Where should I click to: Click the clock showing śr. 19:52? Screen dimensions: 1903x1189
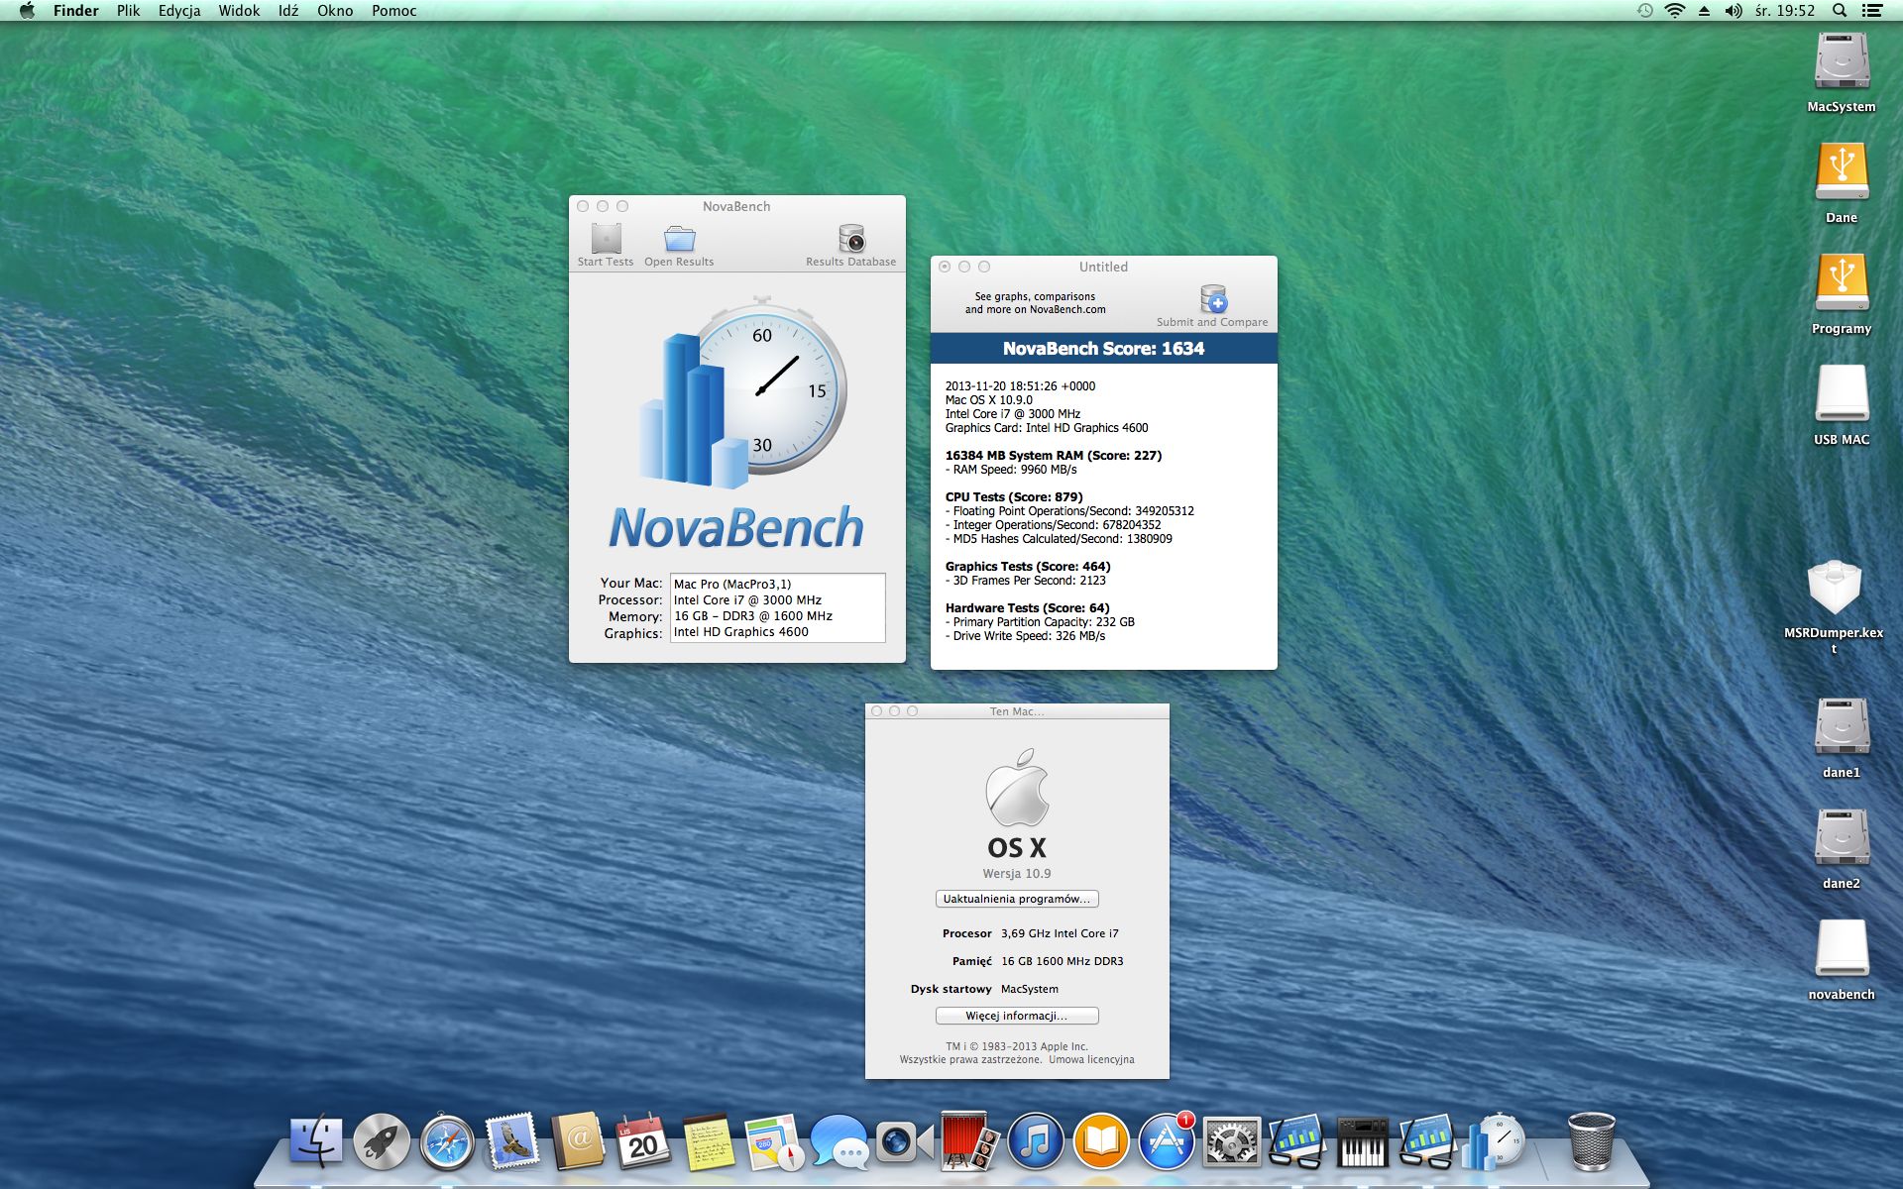tap(1785, 11)
